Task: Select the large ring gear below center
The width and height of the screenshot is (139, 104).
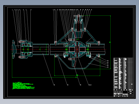Action: tap(74, 63)
